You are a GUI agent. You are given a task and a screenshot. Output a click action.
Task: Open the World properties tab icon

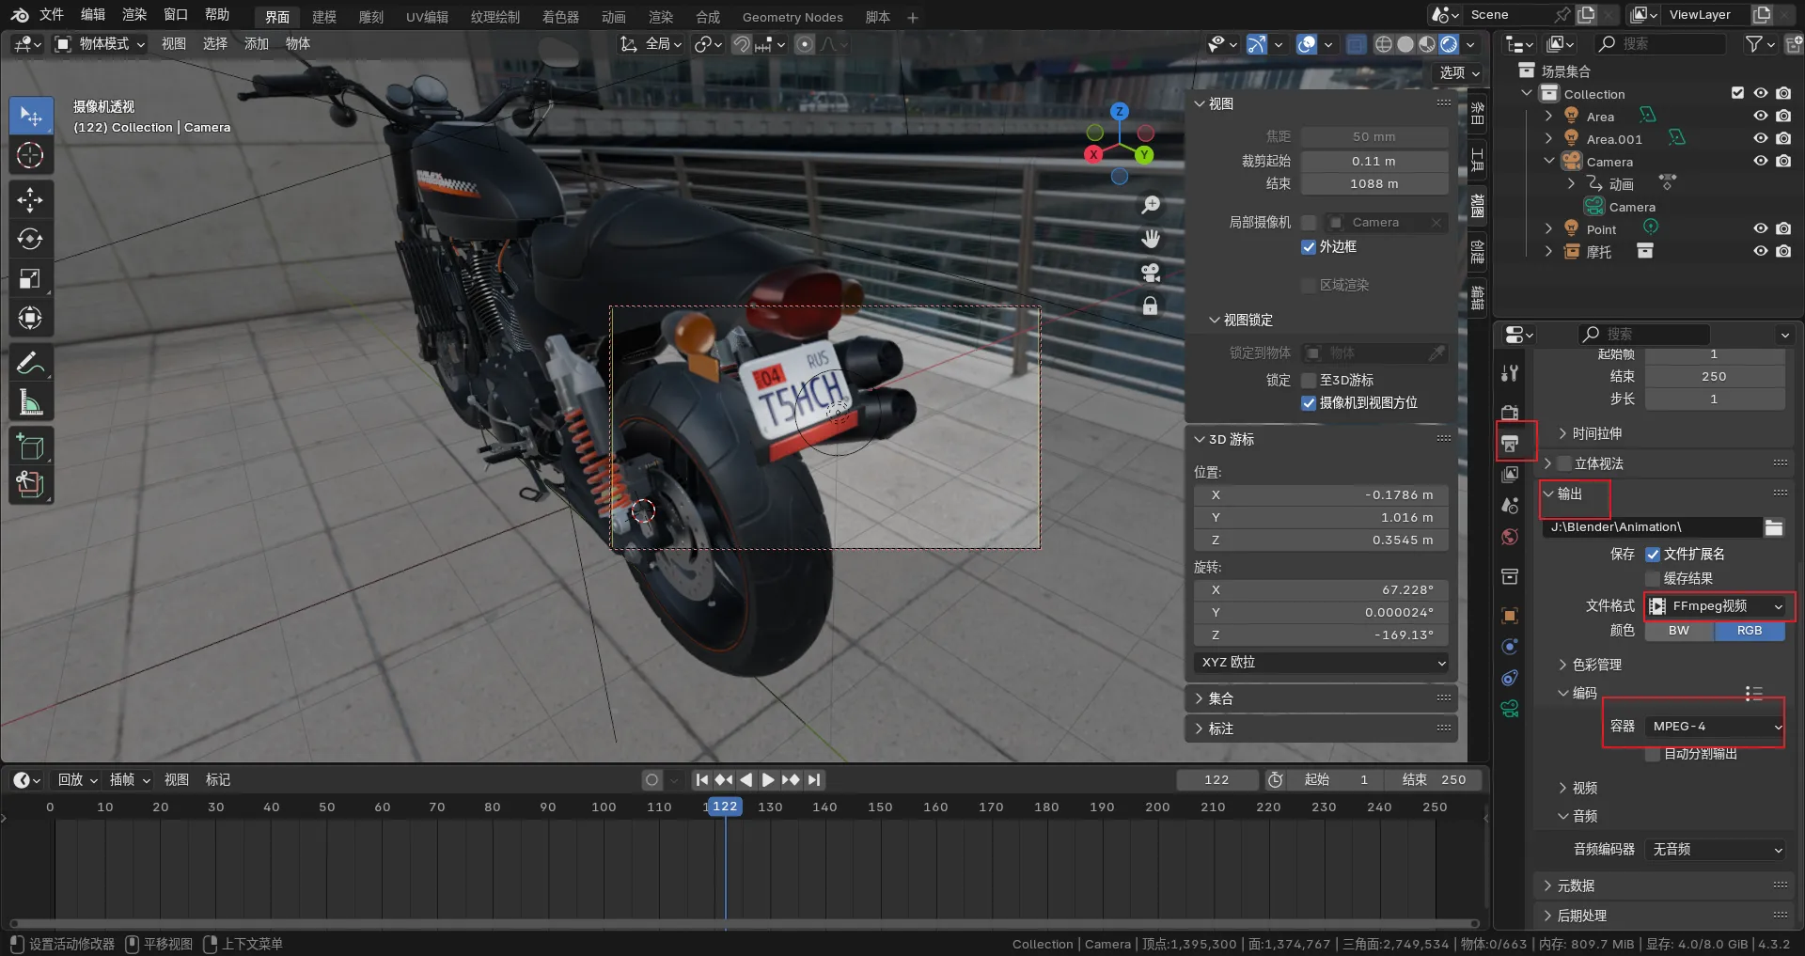[x=1510, y=537]
